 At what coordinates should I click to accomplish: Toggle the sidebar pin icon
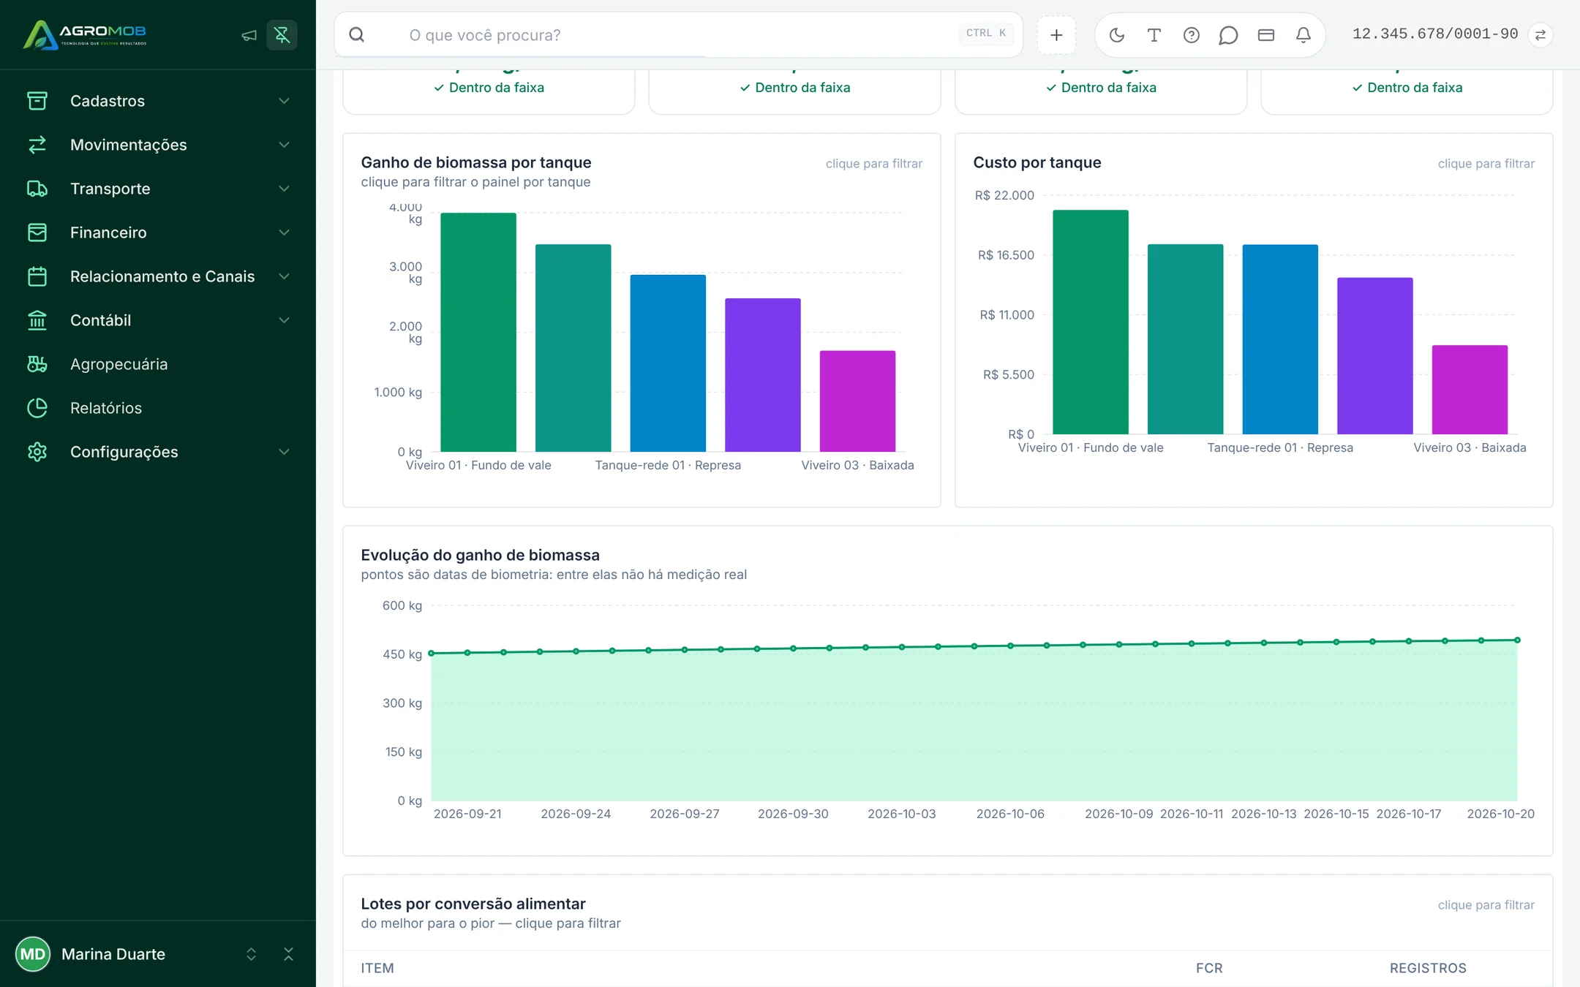(x=282, y=35)
